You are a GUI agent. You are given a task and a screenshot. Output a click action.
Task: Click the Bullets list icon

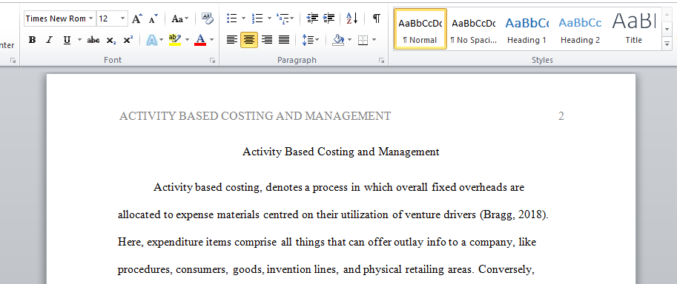pyautogui.click(x=232, y=18)
